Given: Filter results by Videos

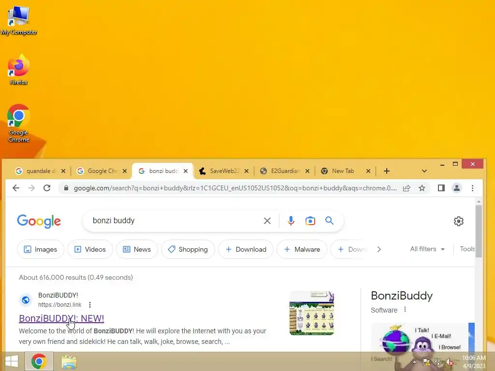Looking at the screenshot, I should point(90,249).
